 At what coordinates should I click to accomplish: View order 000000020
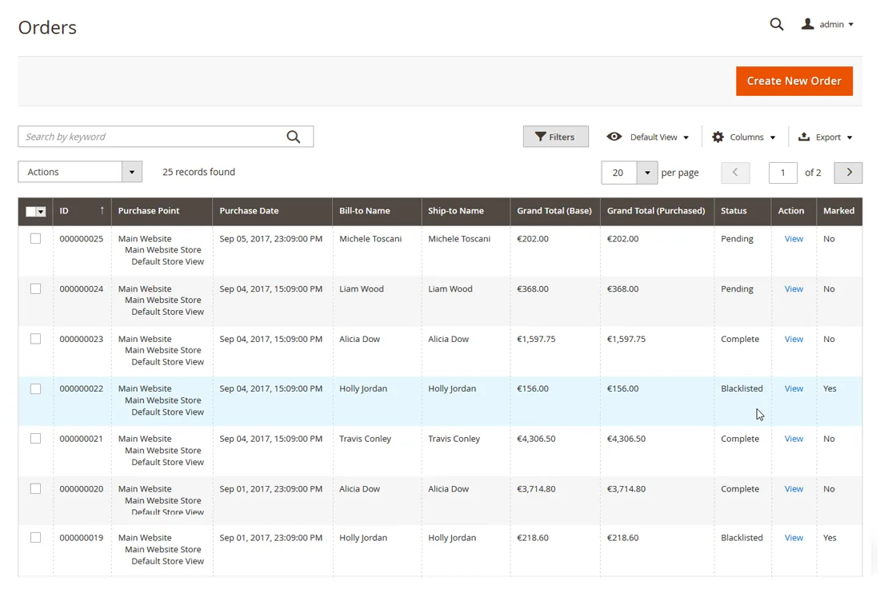794,489
